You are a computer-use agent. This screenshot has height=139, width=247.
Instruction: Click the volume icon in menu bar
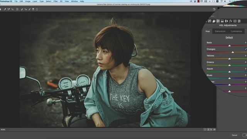[x=225, y=1]
